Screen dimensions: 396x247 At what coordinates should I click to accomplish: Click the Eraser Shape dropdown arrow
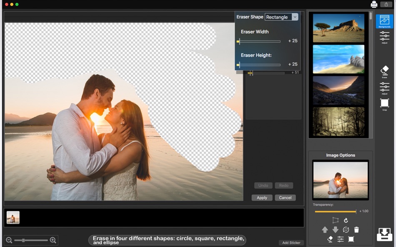coord(295,17)
